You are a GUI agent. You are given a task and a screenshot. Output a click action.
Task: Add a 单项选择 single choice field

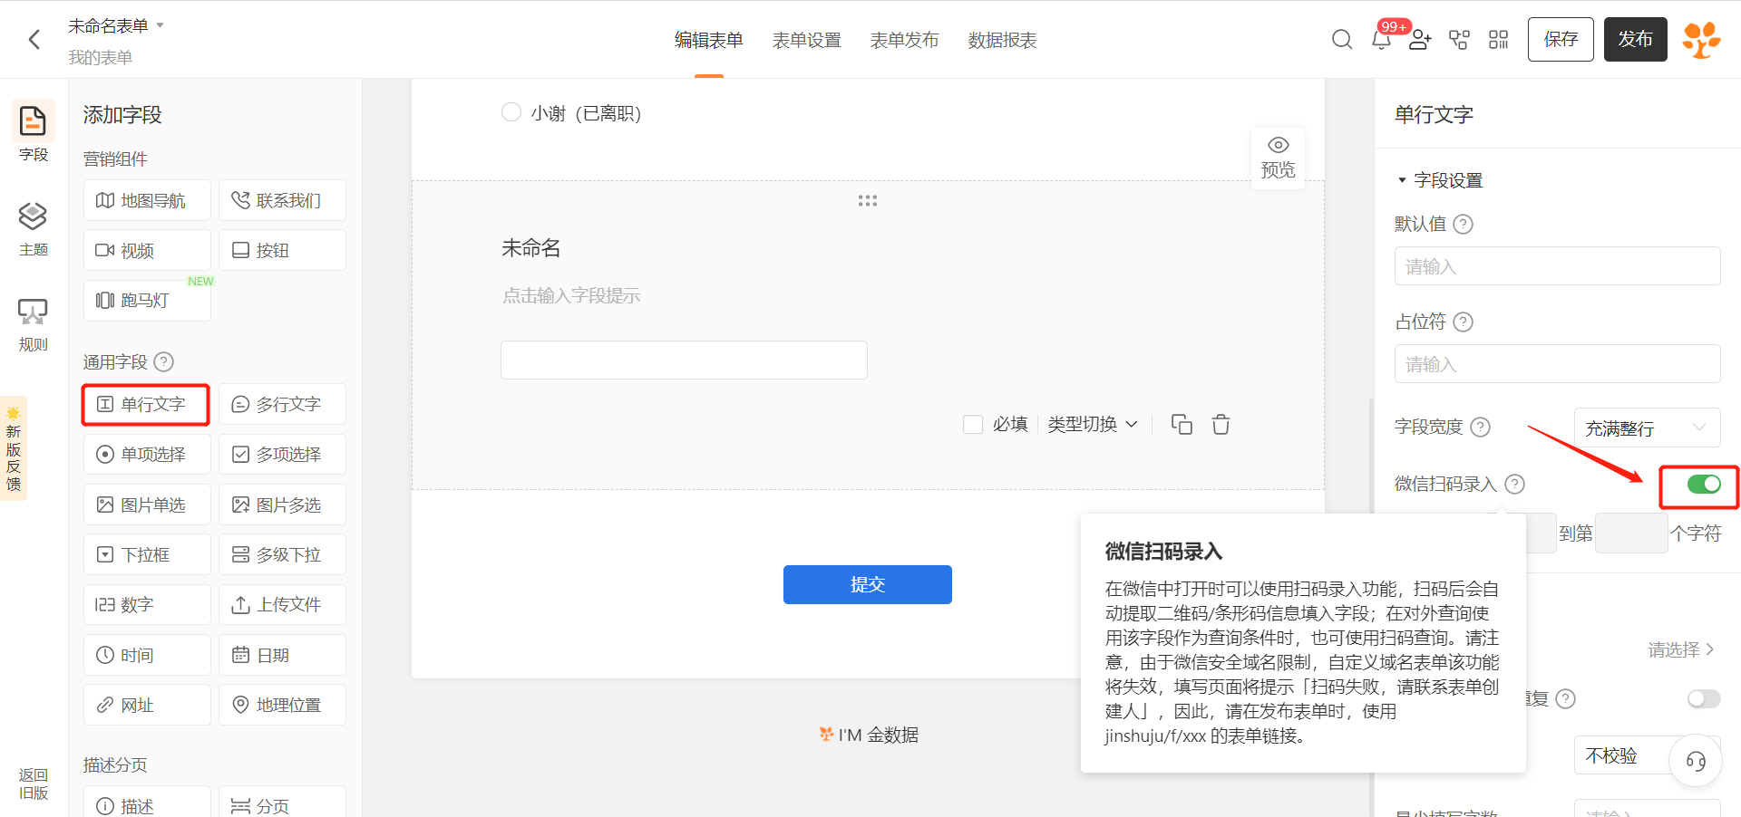pyautogui.click(x=147, y=454)
